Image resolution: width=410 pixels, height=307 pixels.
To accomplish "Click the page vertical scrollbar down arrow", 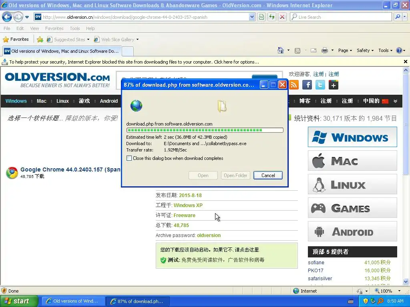I will [406, 282].
